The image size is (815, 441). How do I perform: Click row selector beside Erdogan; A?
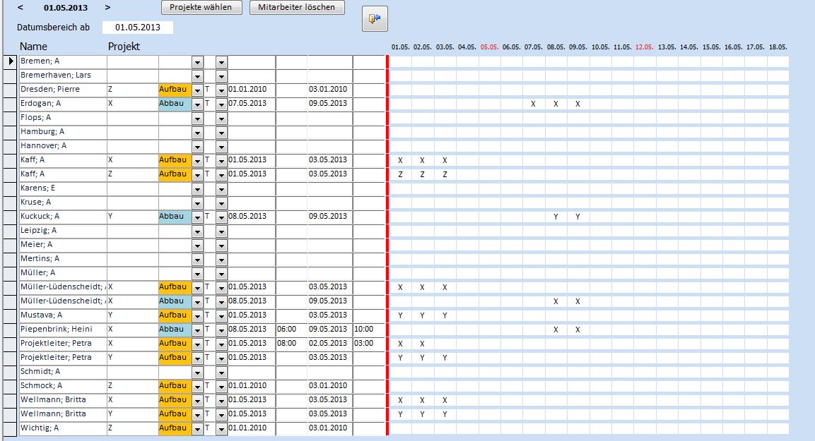[x=11, y=104]
